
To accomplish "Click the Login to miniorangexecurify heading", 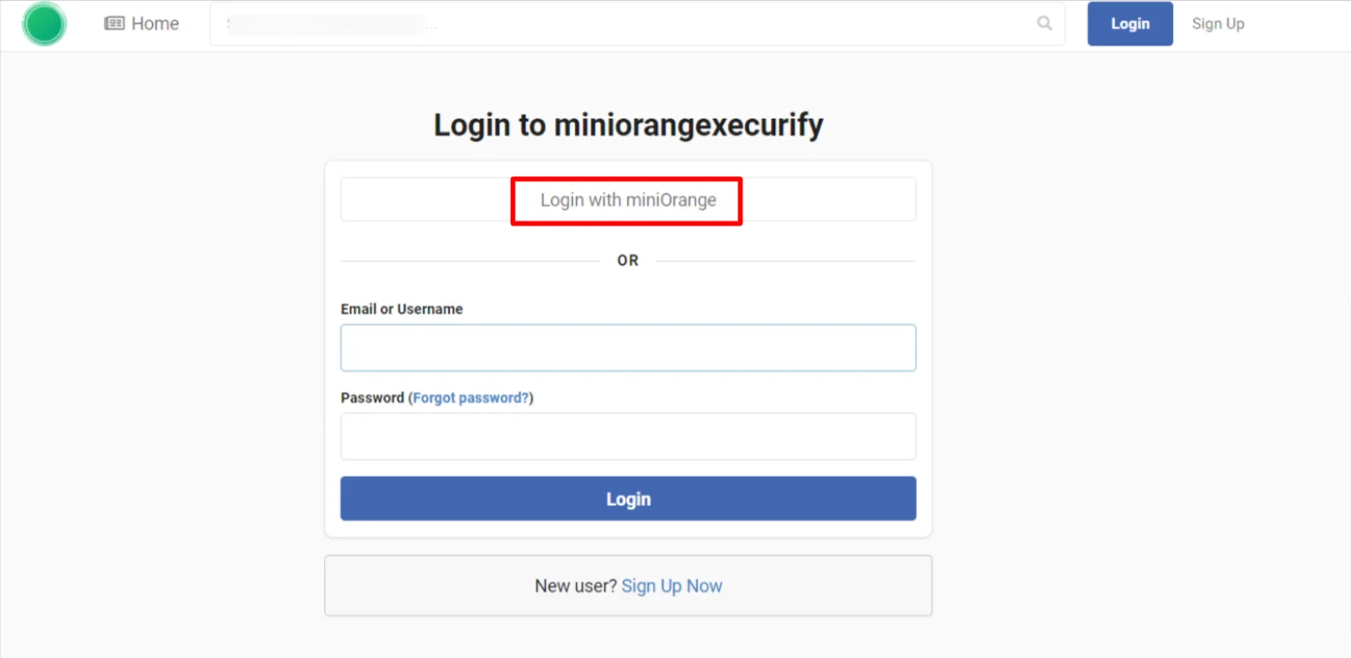I will click(627, 124).
